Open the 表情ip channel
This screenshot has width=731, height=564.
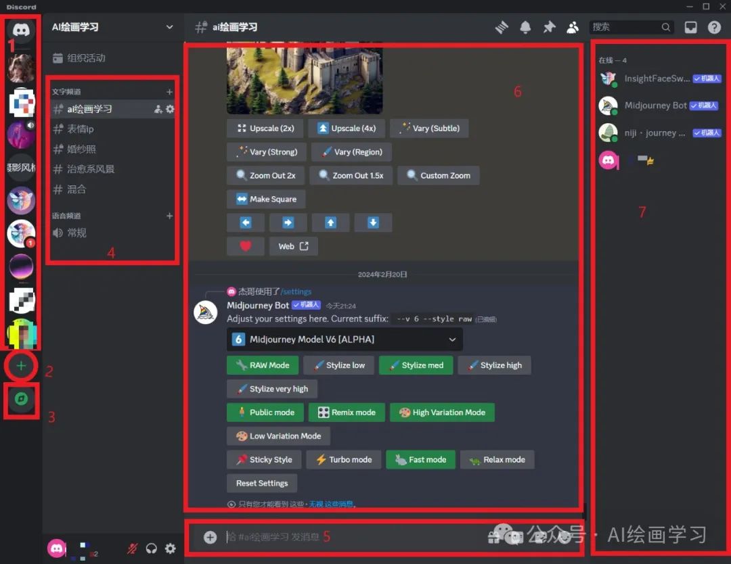pyautogui.click(x=113, y=129)
